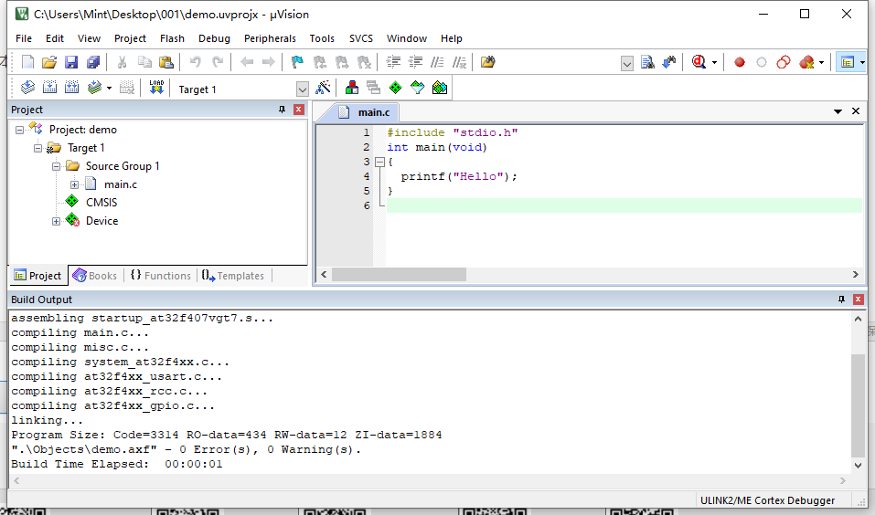Open editor tab list dropdown arrow

click(838, 111)
